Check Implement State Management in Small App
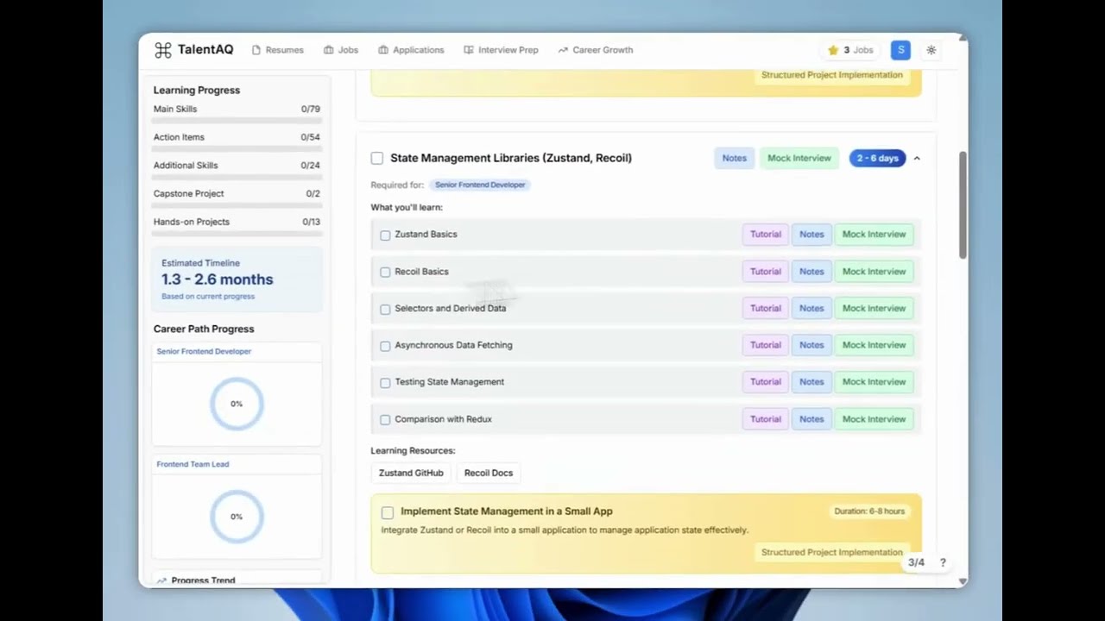The image size is (1105, 621). (x=388, y=512)
